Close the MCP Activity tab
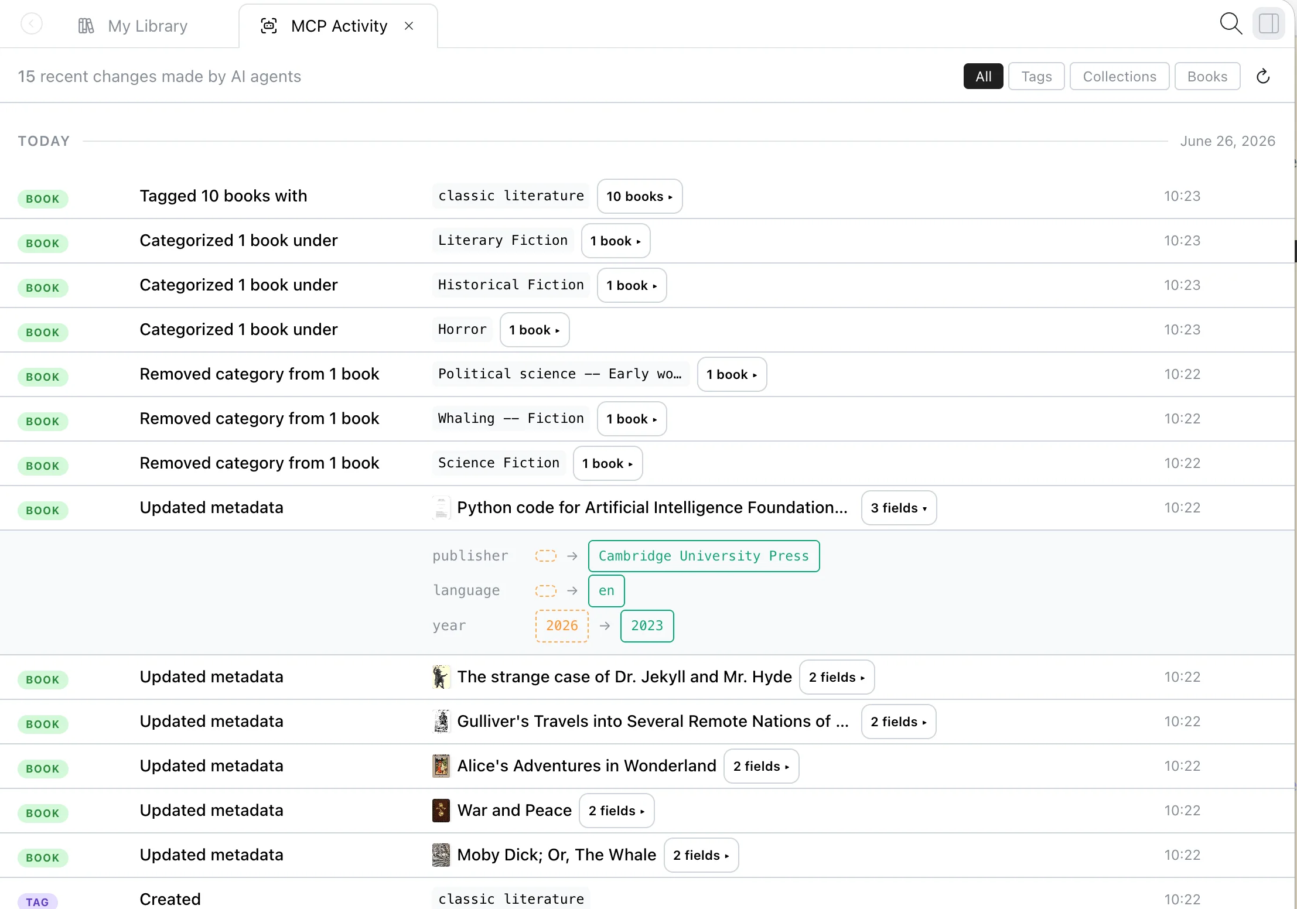 [409, 26]
